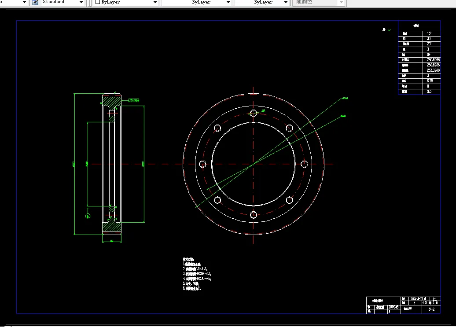
Task: Click the partially visible leftmost toolbar dropdown arrow
Action: pos(25,2)
